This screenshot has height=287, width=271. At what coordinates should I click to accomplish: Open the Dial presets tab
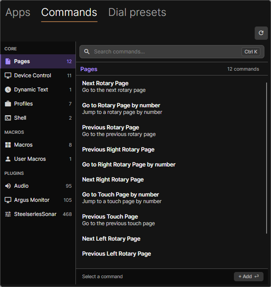point(137,12)
